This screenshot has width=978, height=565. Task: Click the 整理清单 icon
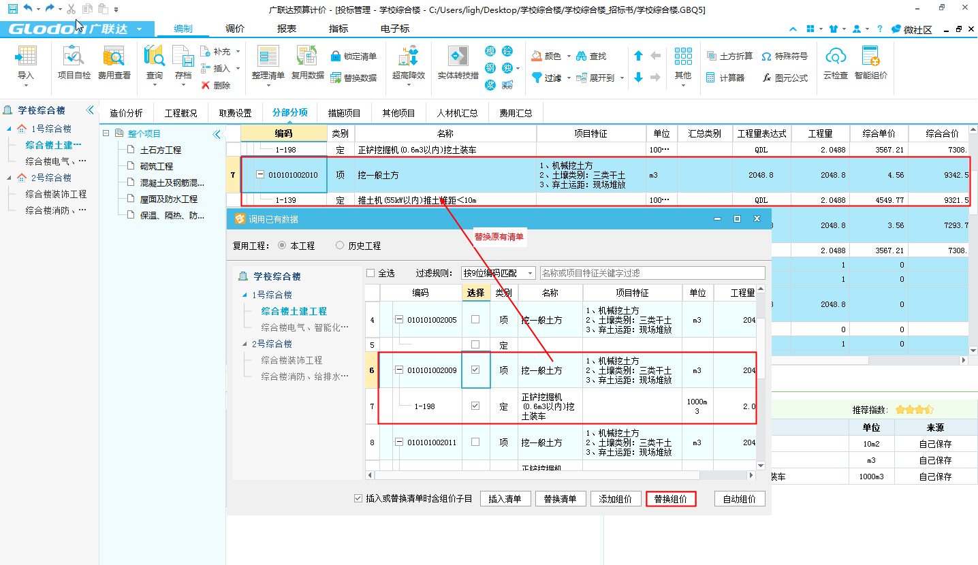point(268,56)
